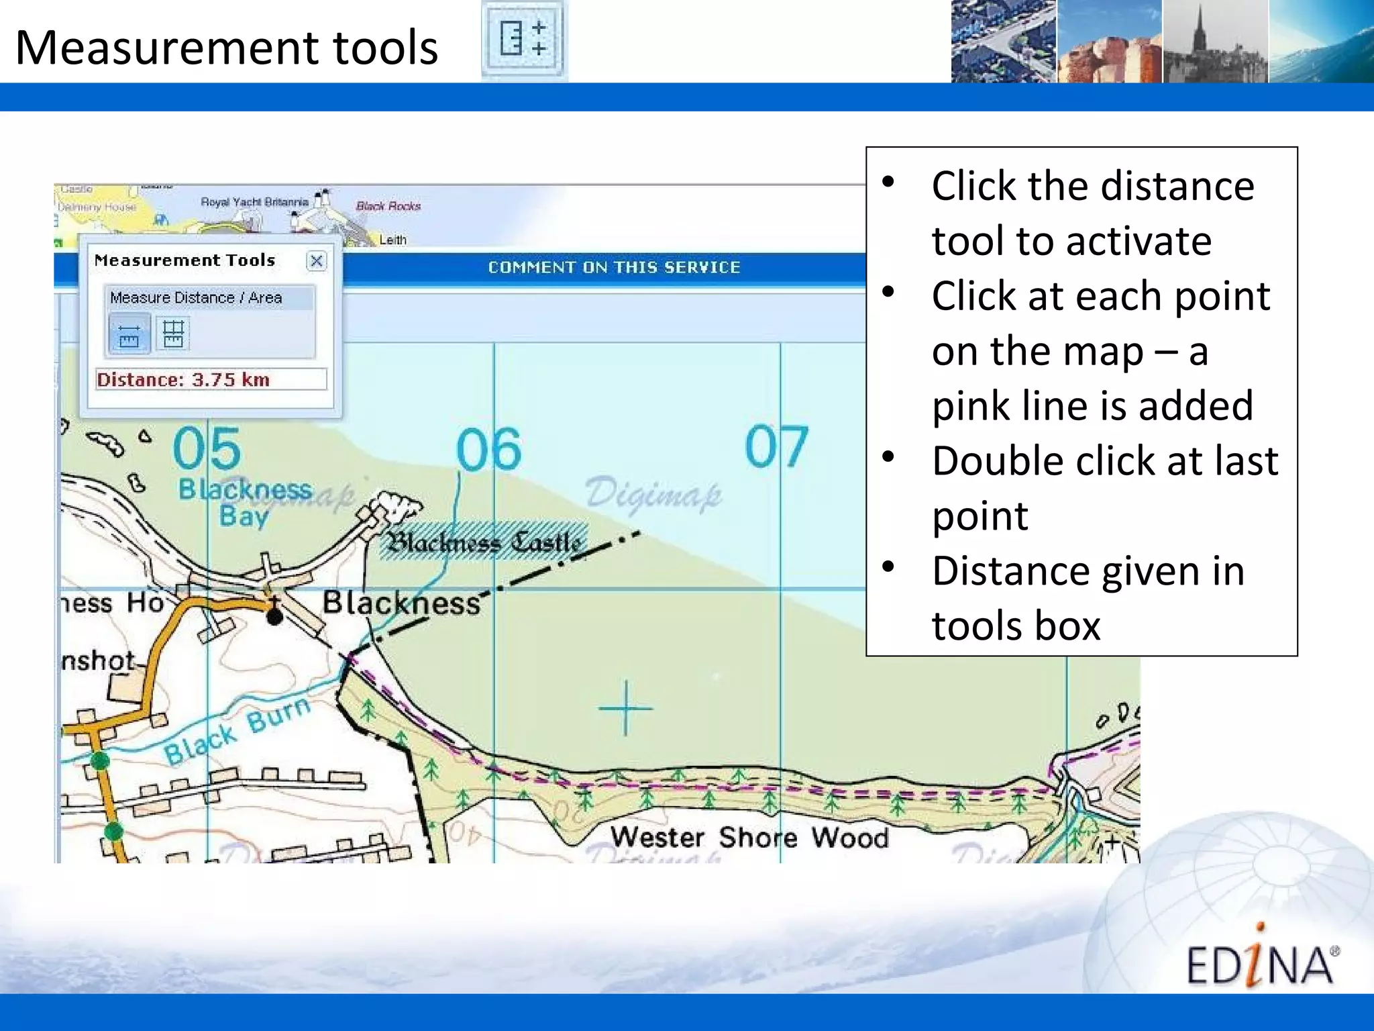This screenshot has width=1374, height=1031.
Task: Click the aerial housing thumbnail in header
Action: (1004, 42)
